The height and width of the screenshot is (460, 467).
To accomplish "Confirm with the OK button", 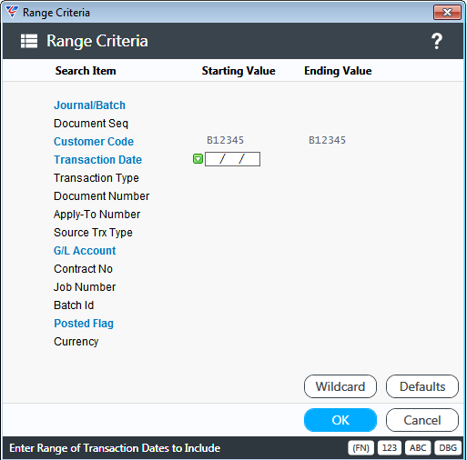I will click(340, 420).
